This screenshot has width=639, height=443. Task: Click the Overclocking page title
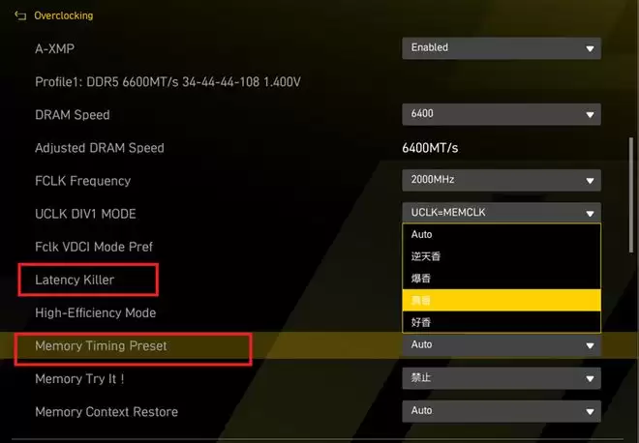[x=63, y=15]
